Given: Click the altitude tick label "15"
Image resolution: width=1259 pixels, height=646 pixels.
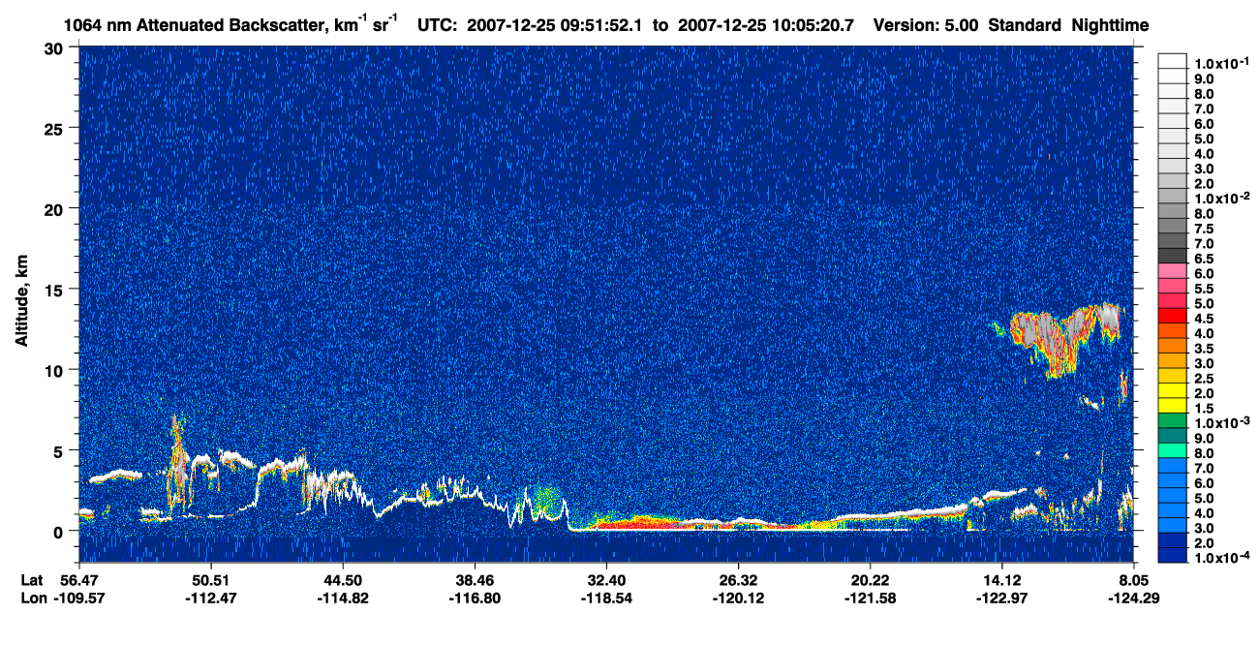Looking at the screenshot, I should click(x=57, y=289).
